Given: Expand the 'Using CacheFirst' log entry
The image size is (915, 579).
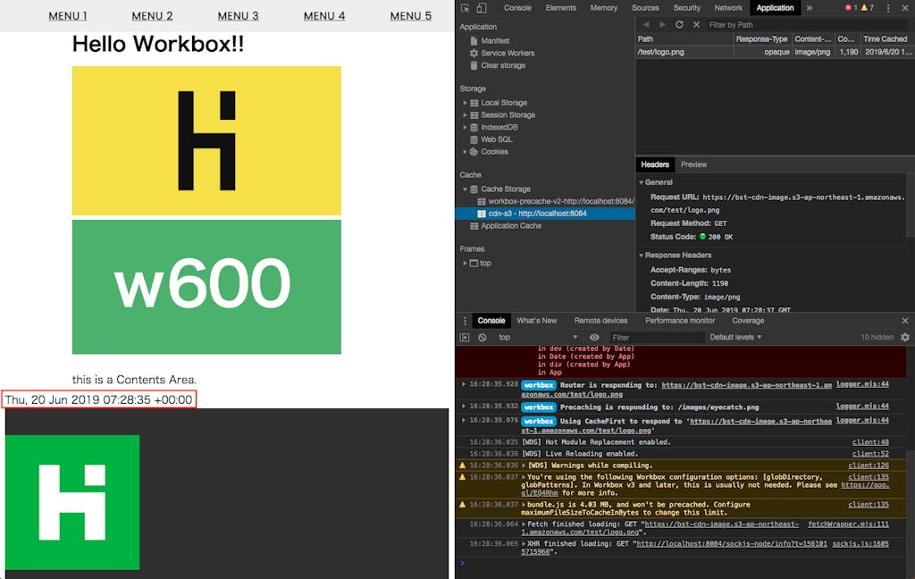Looking at the screenshot, I should coord(464,420).
